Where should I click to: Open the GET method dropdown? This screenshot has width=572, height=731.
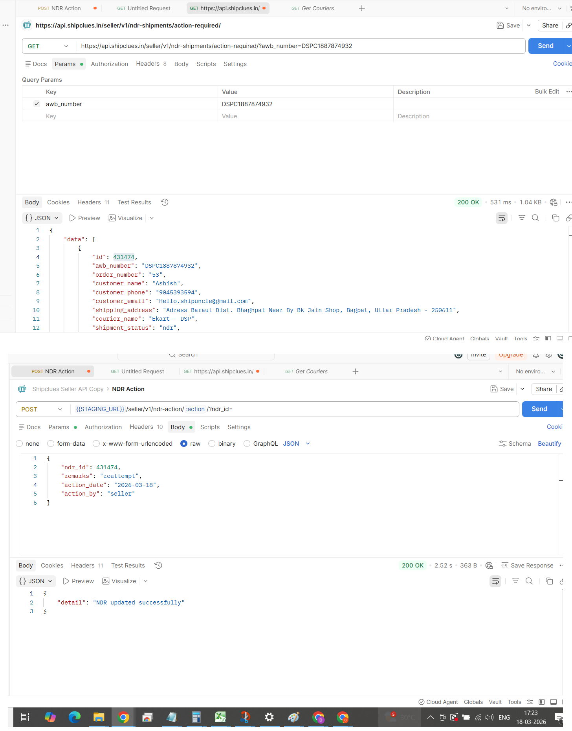point(48,46)
